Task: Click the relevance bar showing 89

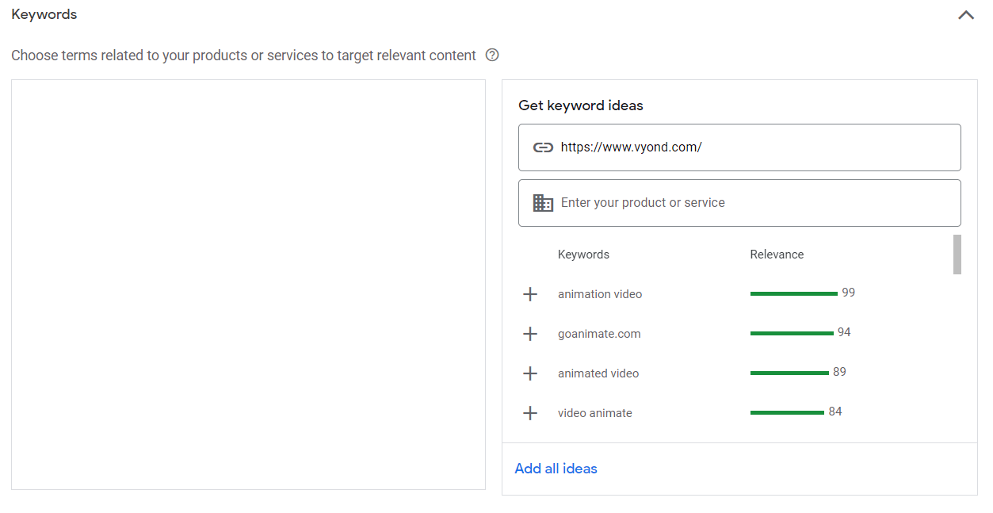Action: (789, 373)
